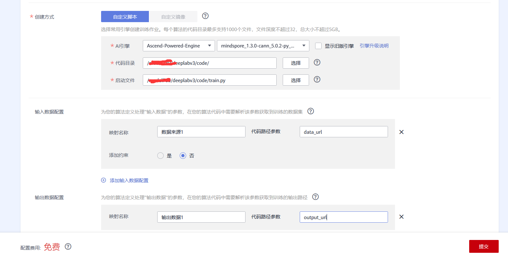Select the 是 radio for adding constraints
The image size is (508, 256).
pyautogui.click(x=160, y=156)
